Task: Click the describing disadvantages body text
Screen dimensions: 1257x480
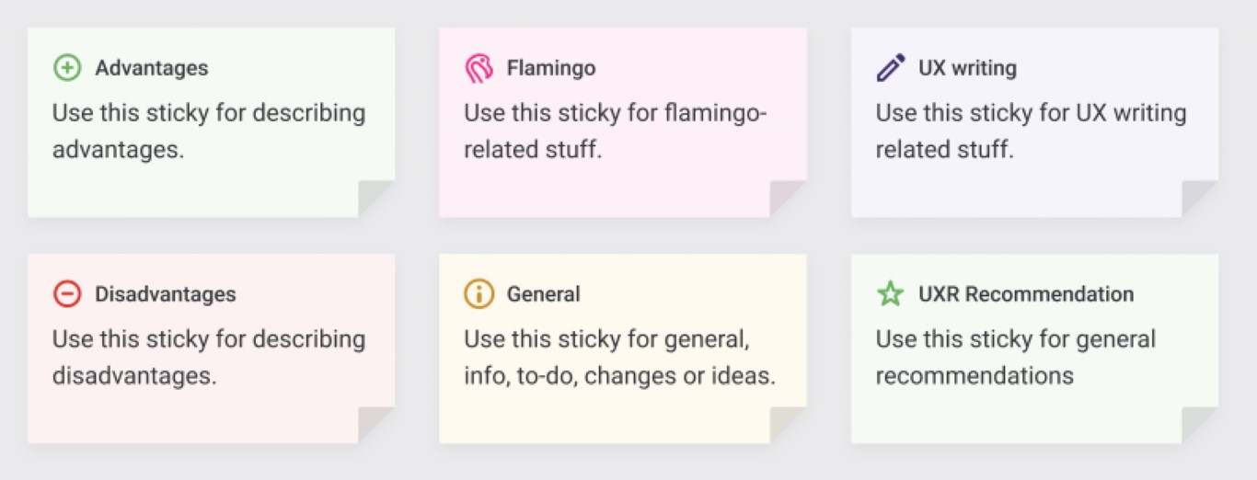Action: 209,358
